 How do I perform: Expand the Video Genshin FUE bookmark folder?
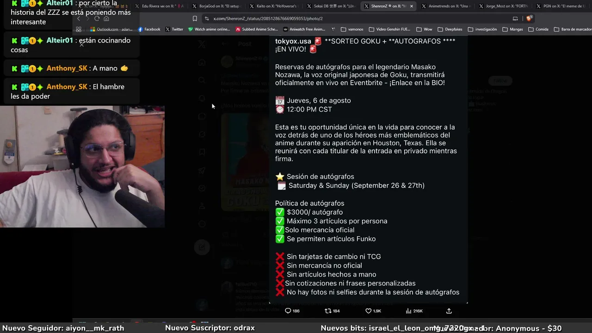(x=389, y=29)
